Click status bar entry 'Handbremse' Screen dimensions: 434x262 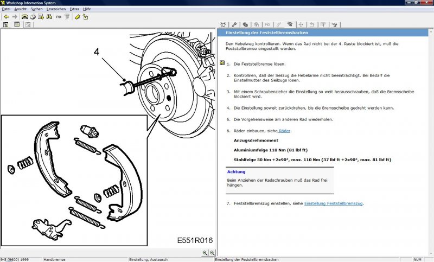55,259
